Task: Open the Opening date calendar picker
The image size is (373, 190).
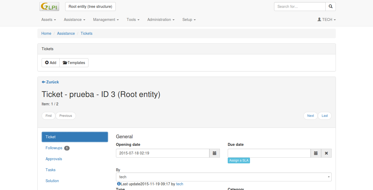Action: point(214,153)
